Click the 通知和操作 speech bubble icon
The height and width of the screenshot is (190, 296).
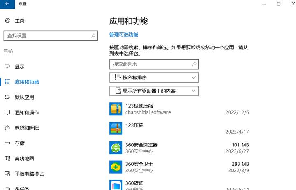[7, 113]
